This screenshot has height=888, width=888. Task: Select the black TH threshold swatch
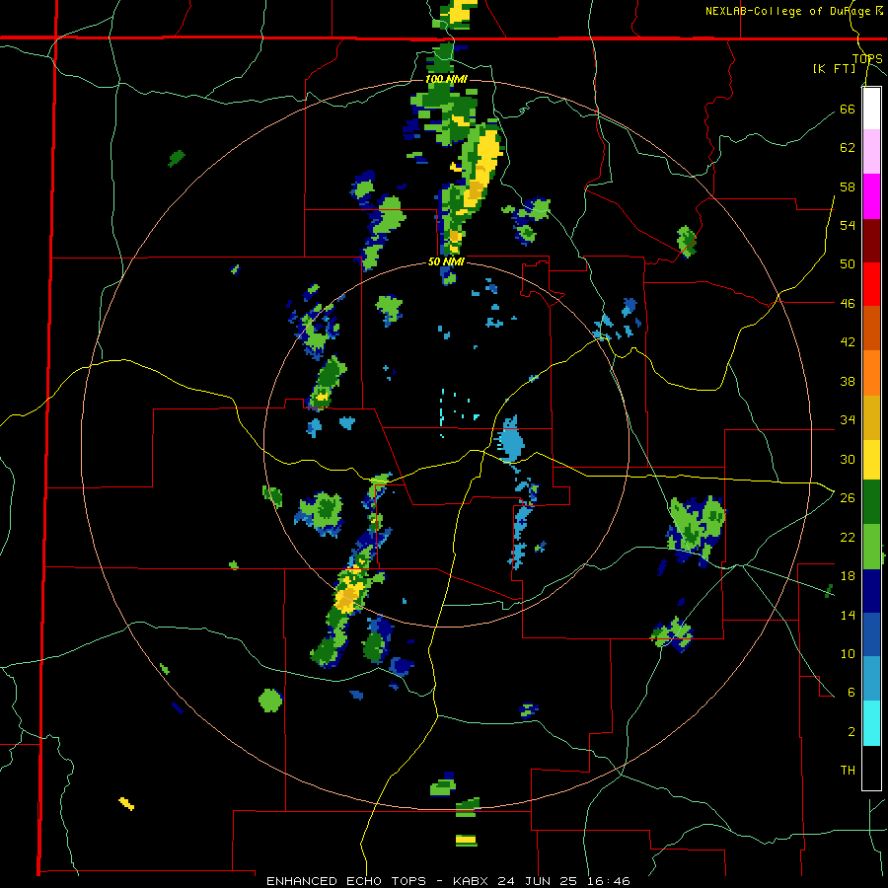871,768
